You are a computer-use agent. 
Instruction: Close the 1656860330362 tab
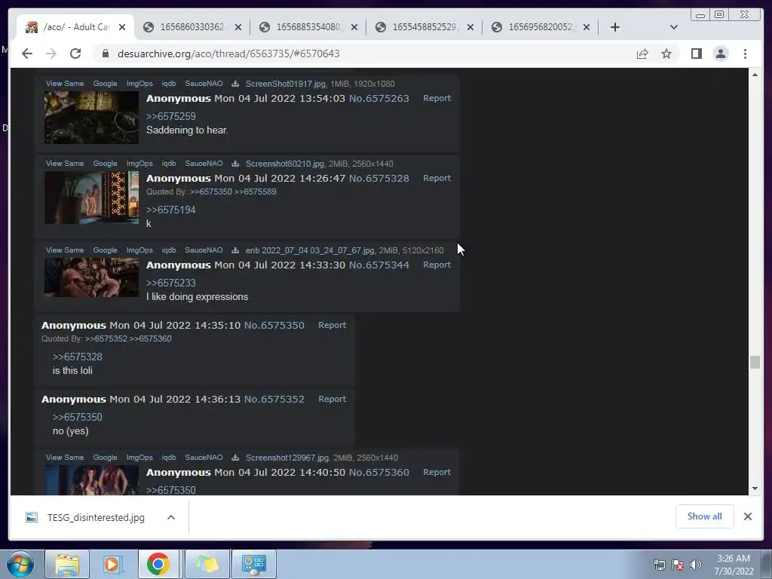pyautogui.click(x=238, y=27)
